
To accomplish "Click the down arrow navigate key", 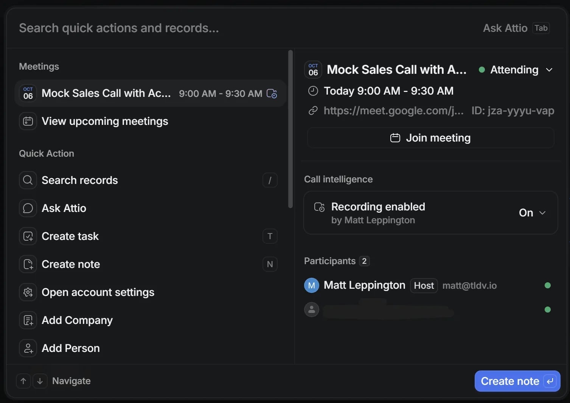I will point(40,381).
